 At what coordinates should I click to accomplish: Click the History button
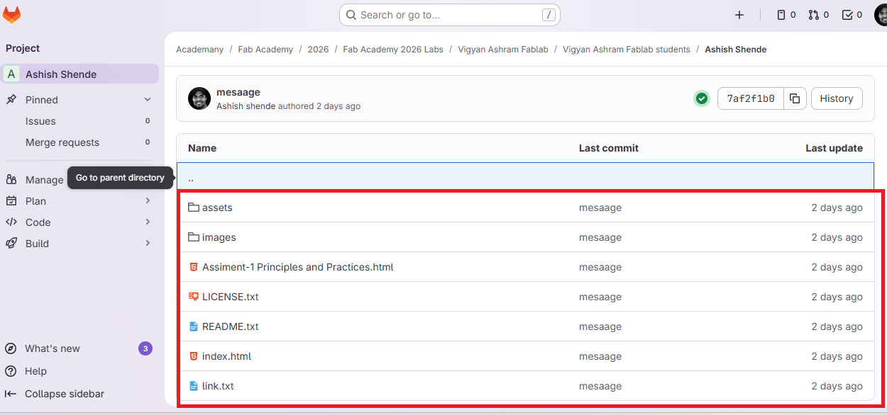point(836,98)
